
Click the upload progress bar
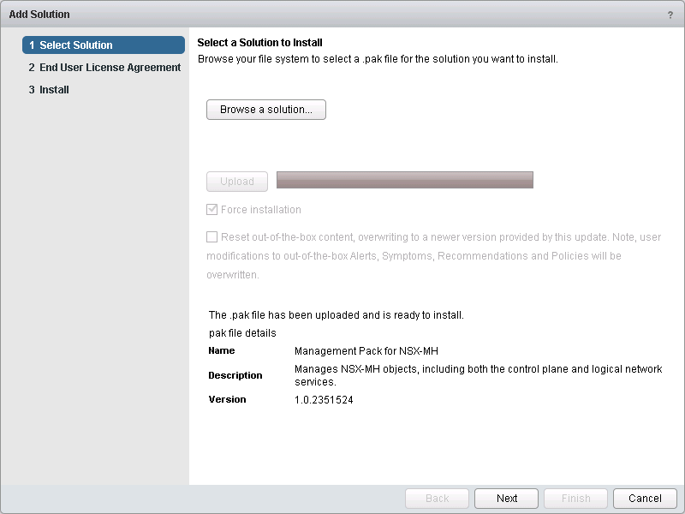pos(404,180)
